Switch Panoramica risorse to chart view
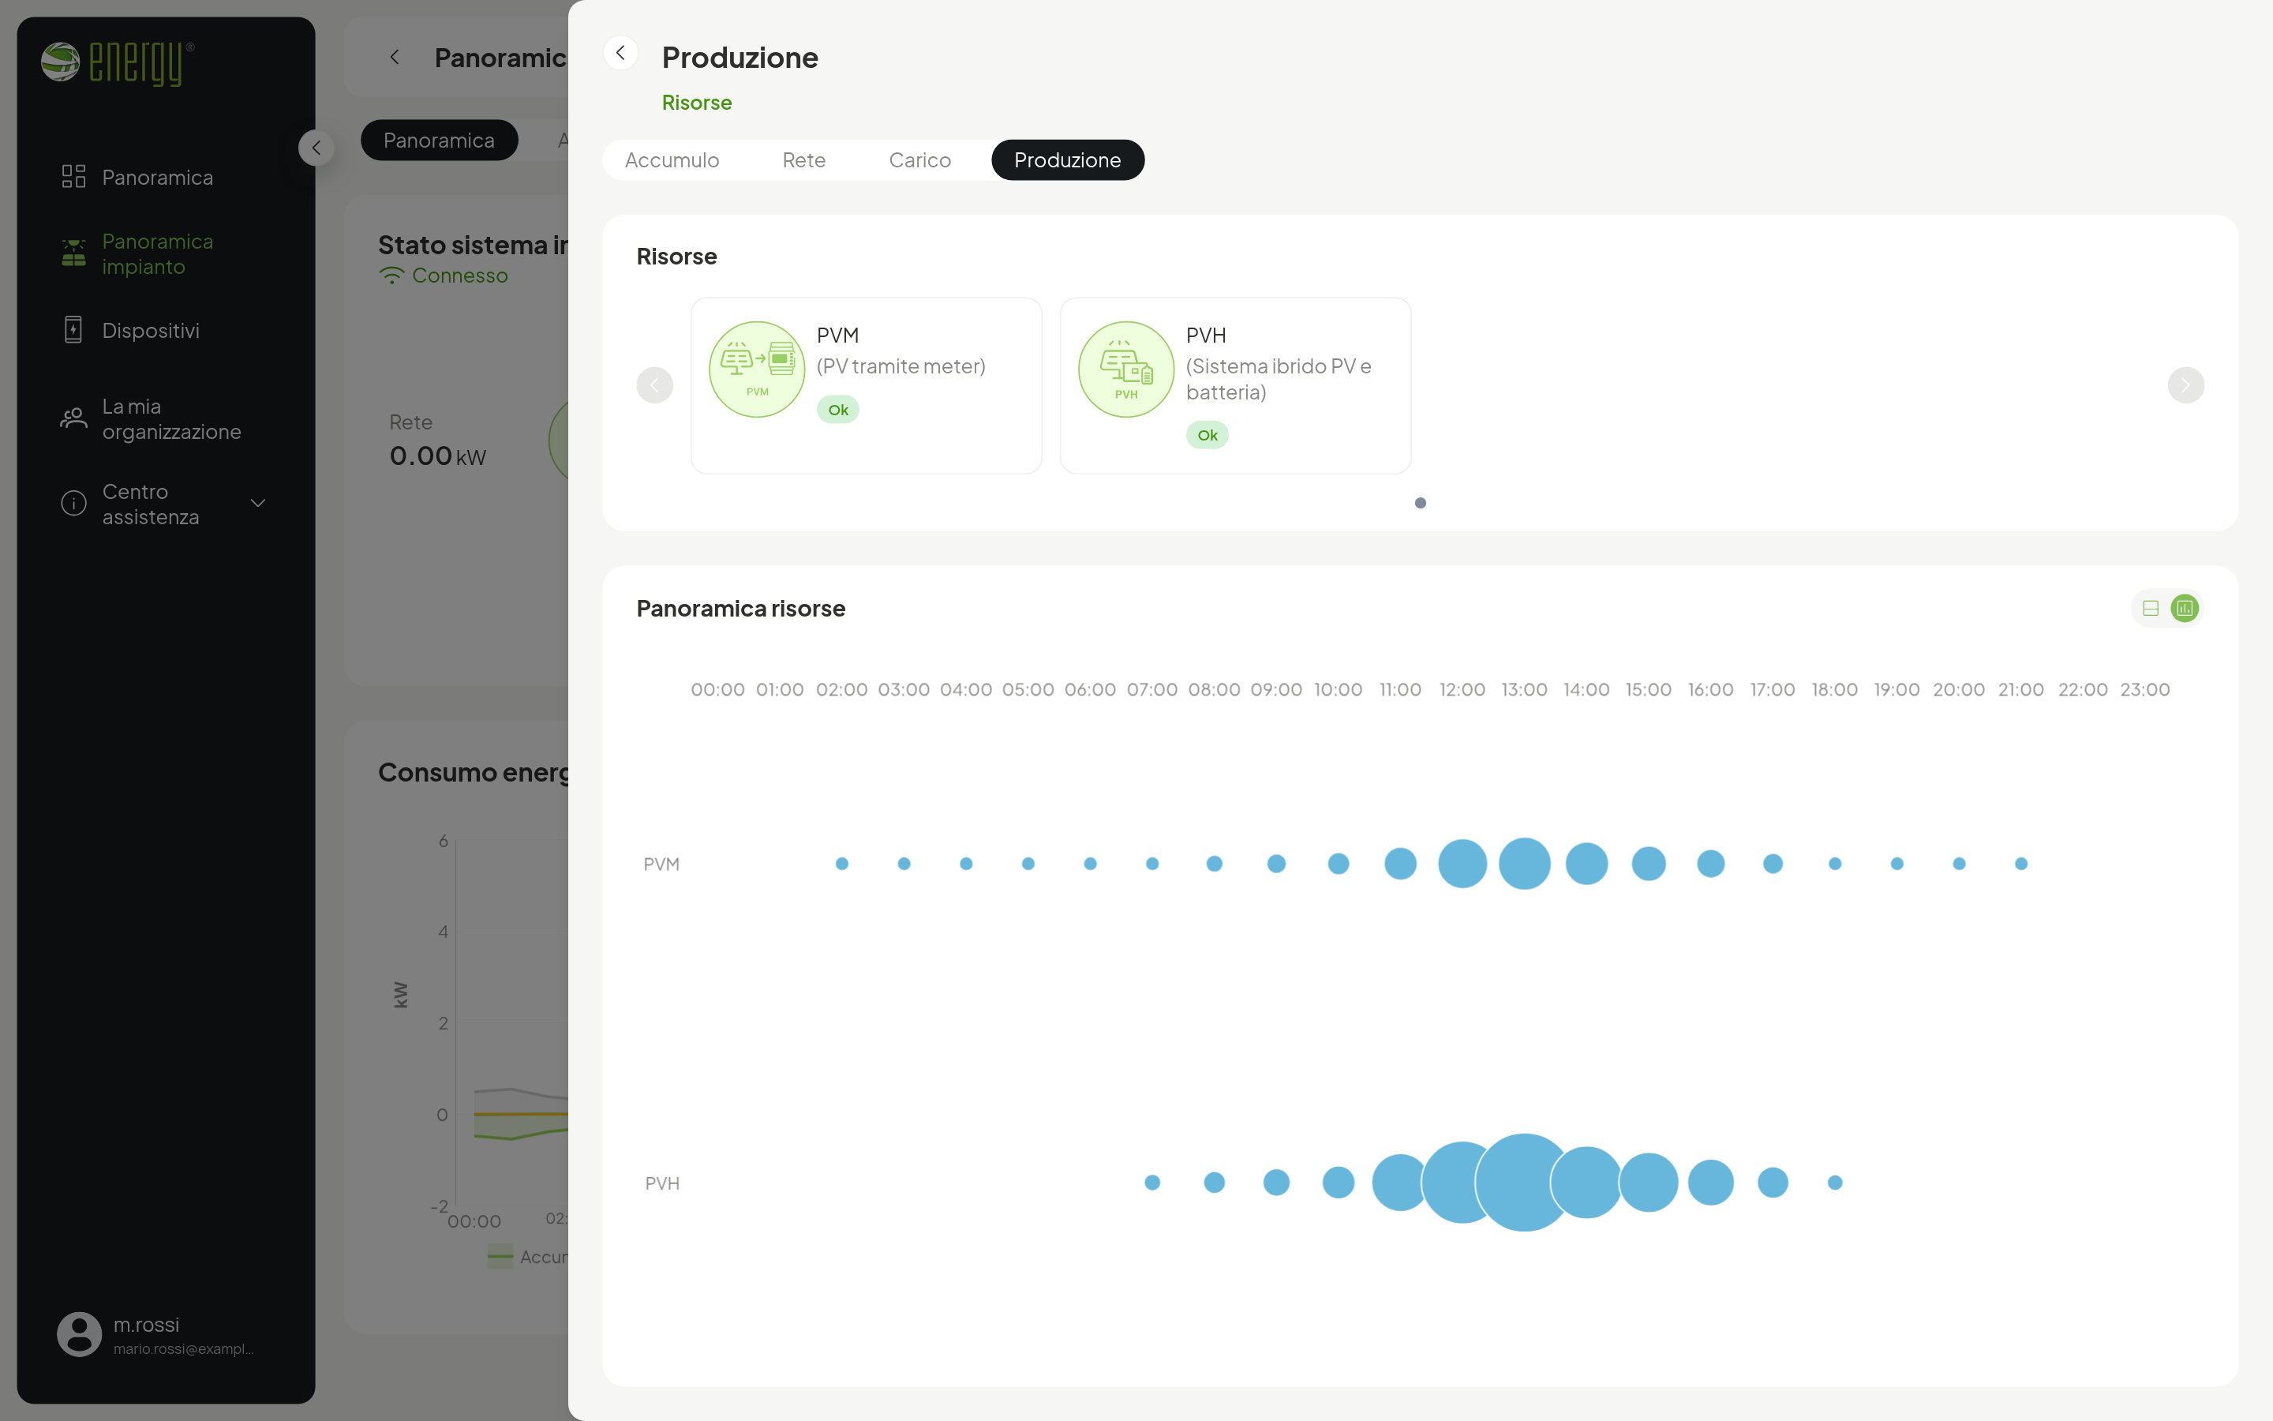Screen dimensions: 2273x1421 (x=2185, y=608)
